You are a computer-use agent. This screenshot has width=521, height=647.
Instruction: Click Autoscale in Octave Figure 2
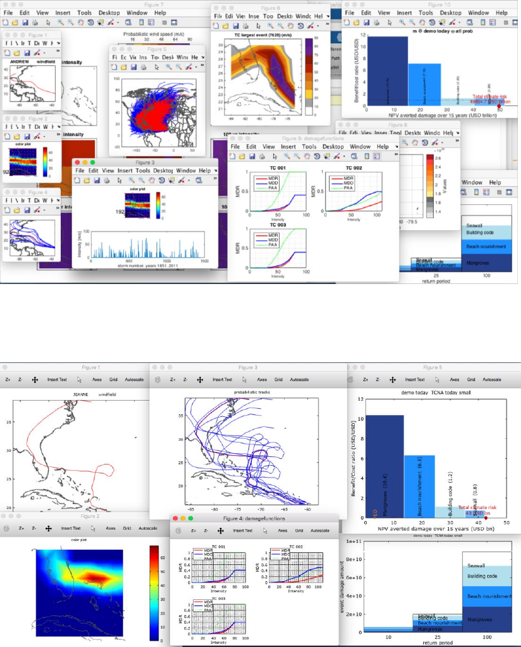148,528
